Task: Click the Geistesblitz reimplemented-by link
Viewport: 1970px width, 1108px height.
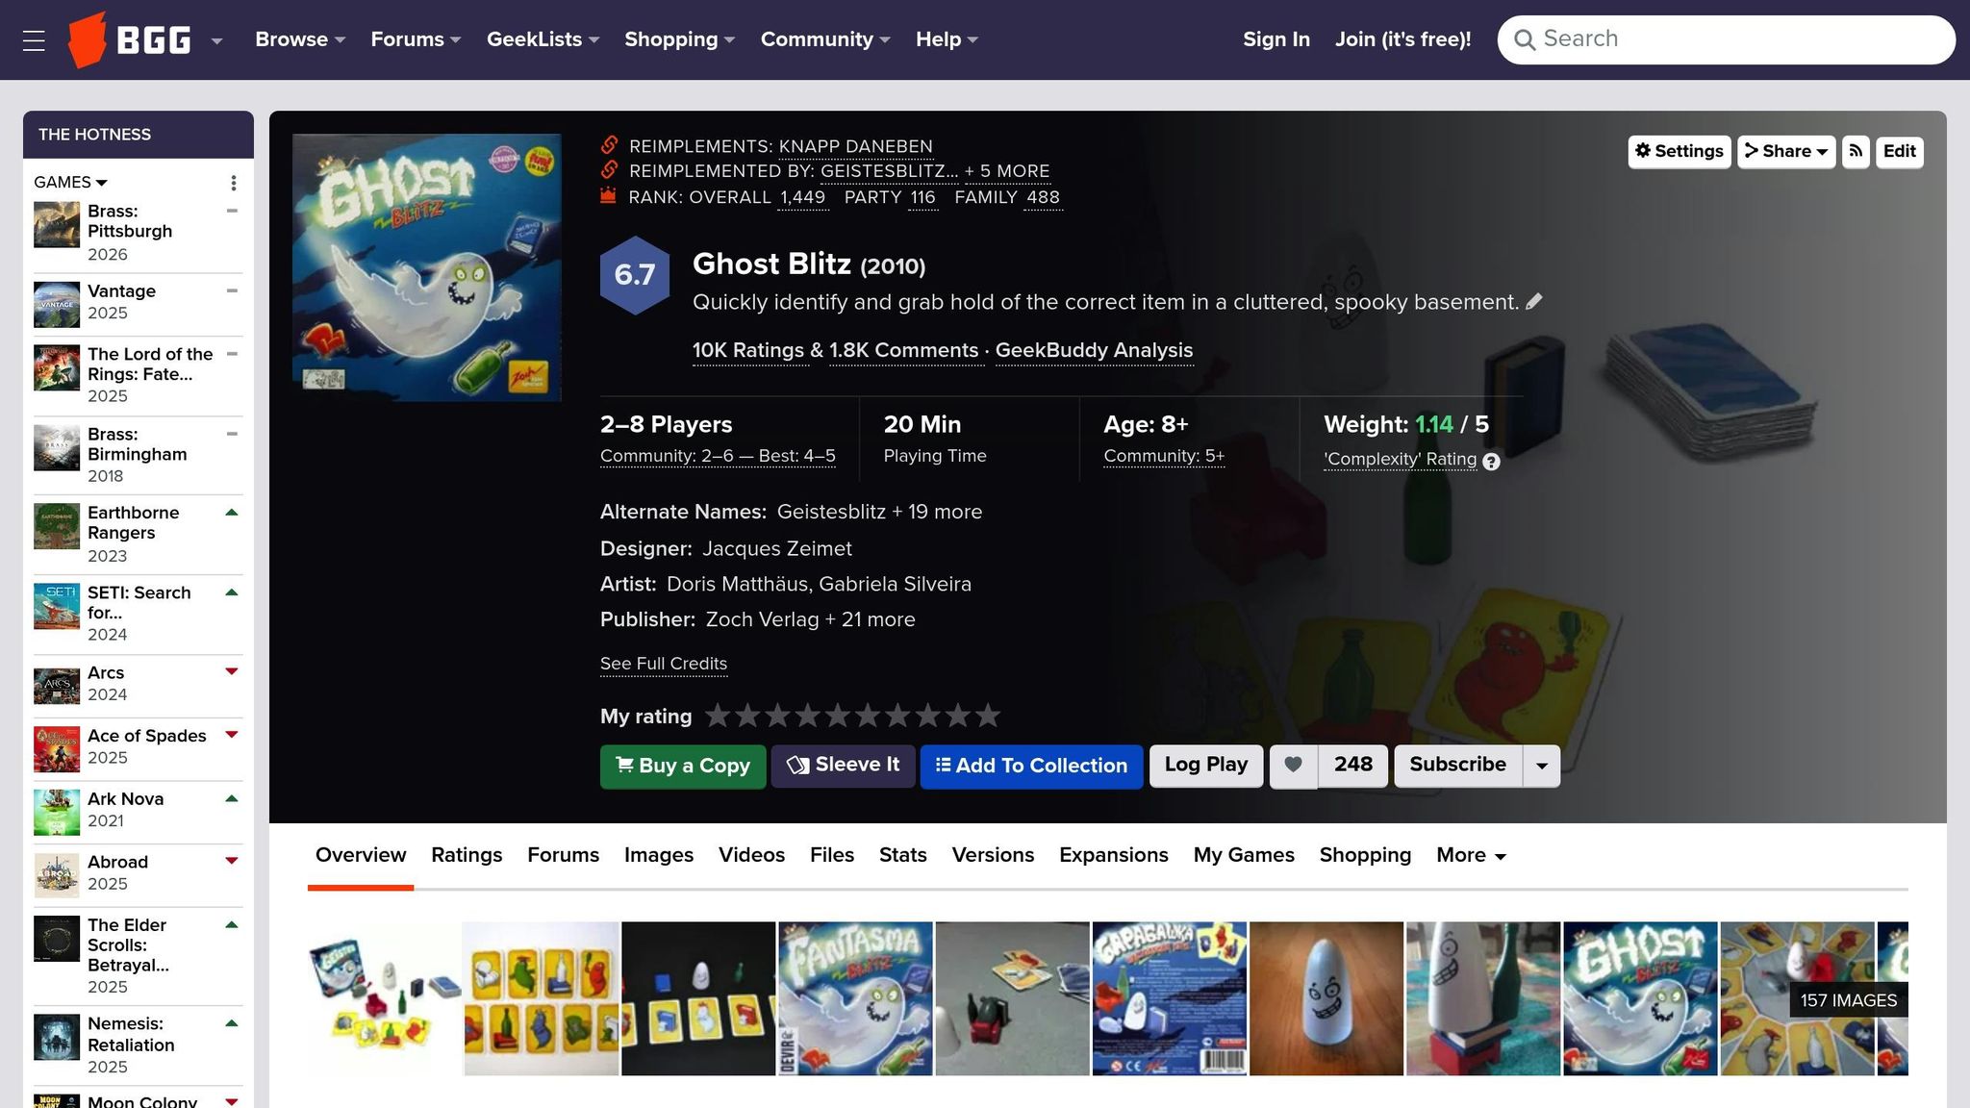Action: 889,171
